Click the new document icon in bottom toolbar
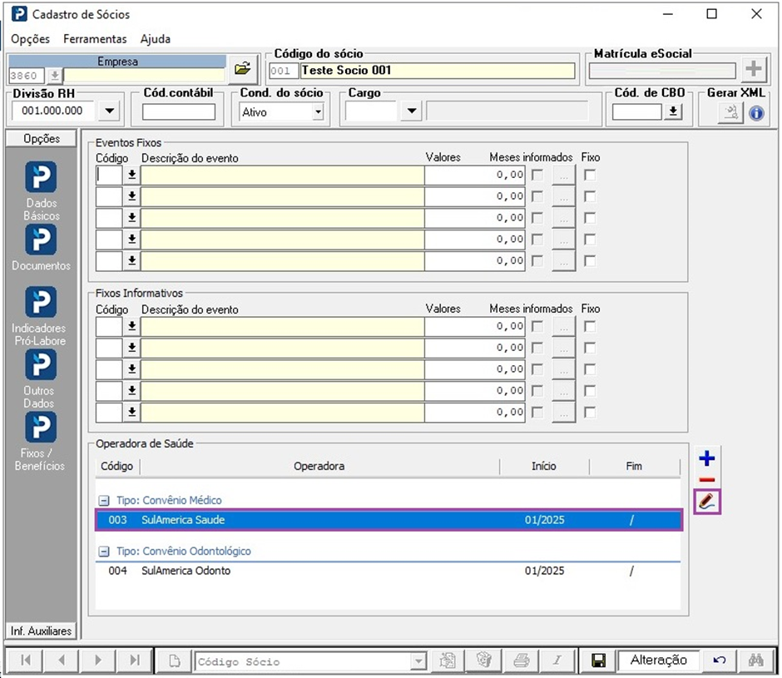 coord(175,661)
